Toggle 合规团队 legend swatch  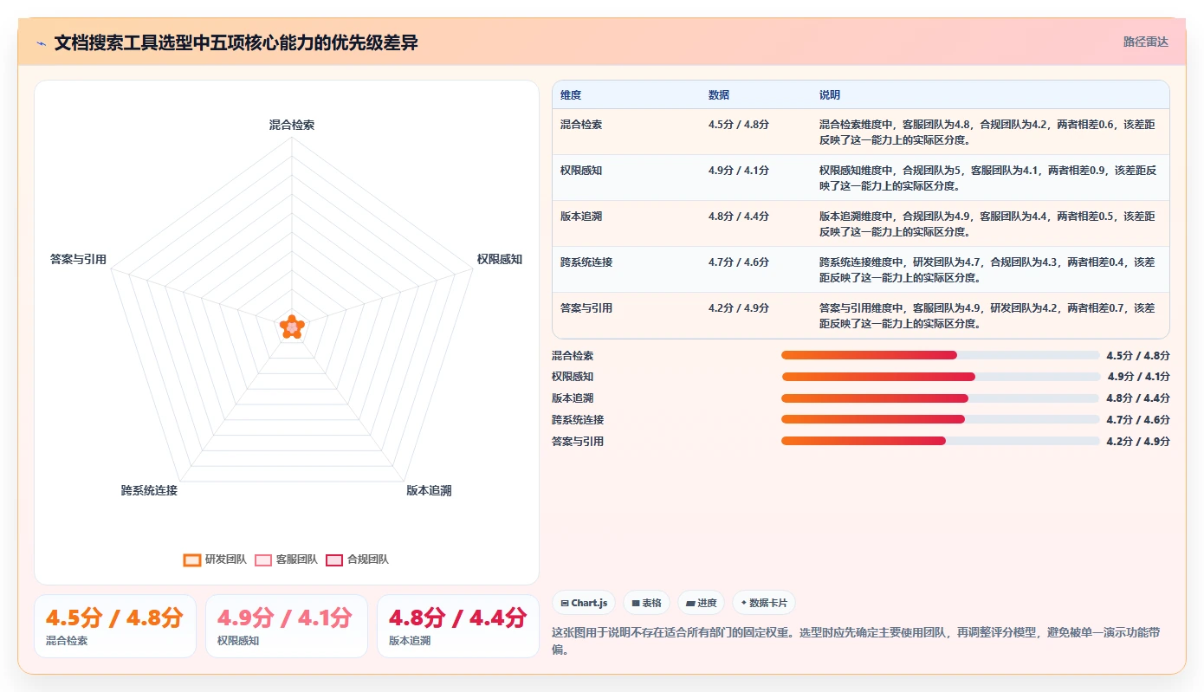click(x=334, y=559)
